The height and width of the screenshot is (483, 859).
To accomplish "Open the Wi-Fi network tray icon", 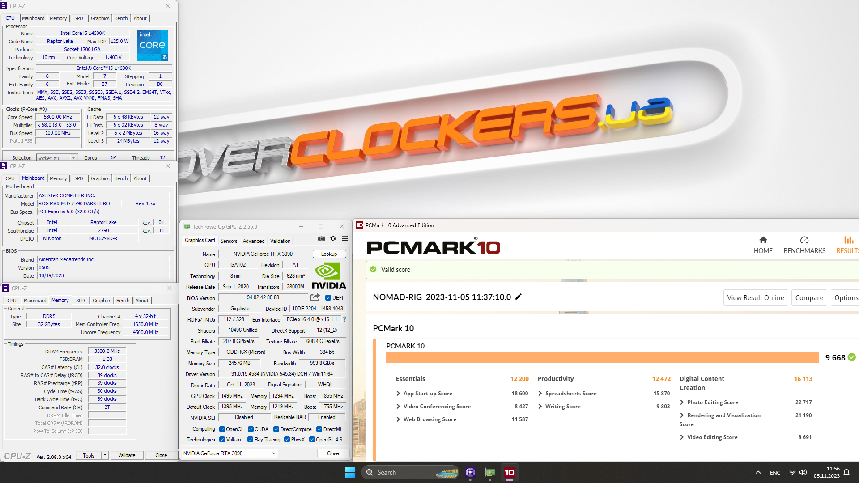I will click(x=792, y=473).
